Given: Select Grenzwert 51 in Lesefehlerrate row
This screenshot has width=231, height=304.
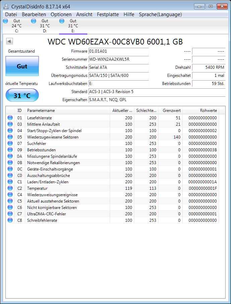Looking at the screenshot, I should (x=178, y=118).
